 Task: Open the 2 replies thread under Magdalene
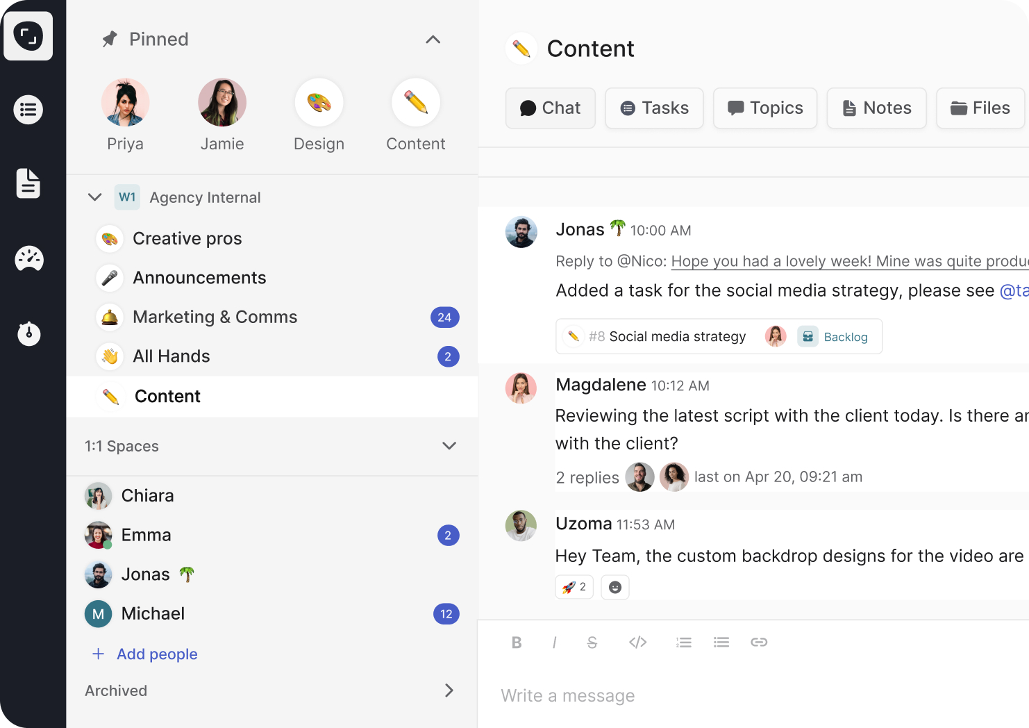pos(587,478)
